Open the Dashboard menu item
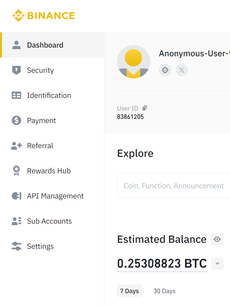 52,45
